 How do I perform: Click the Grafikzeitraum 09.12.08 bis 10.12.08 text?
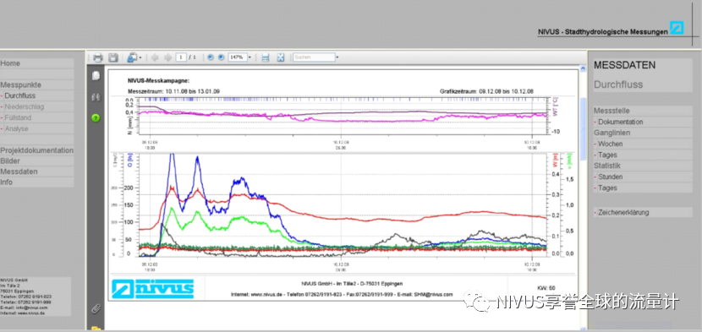pyautogui.click(x=486, y=91)
